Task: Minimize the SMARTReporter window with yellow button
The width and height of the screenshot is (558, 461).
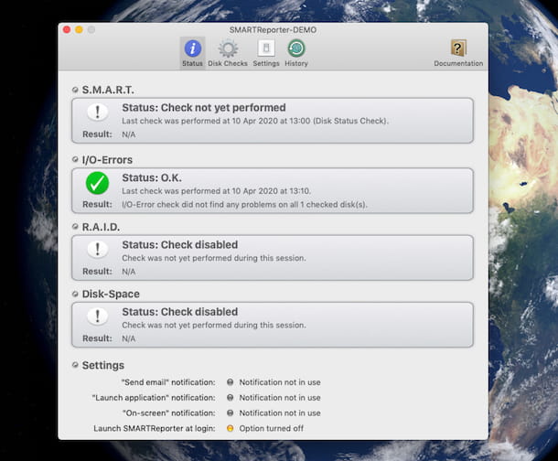Action: (x=80, y=30)
